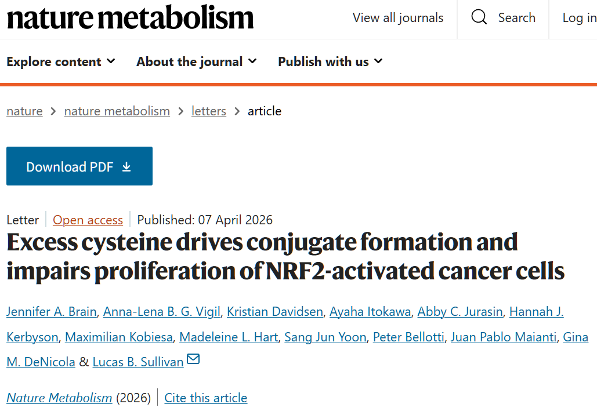Click the corresponding author envelope icon
Image resolution: width=597 pixels, height=415 pixels.
point(193,359)
